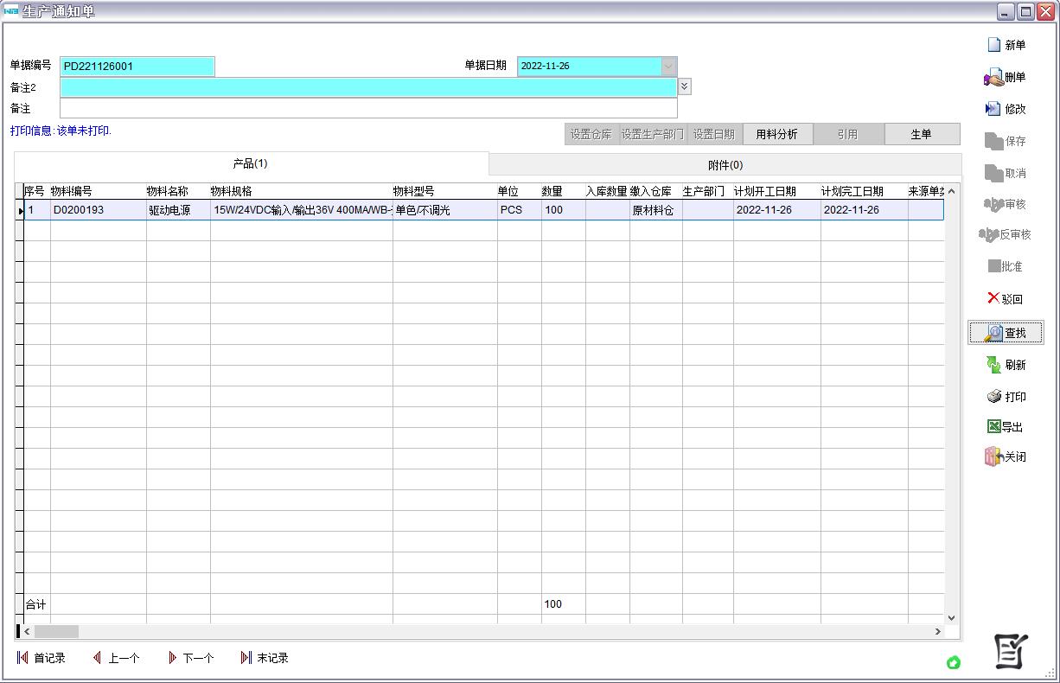Click the 用料分析 button
The width and height of the screenshot is (1060, 683).
[776, 134]
